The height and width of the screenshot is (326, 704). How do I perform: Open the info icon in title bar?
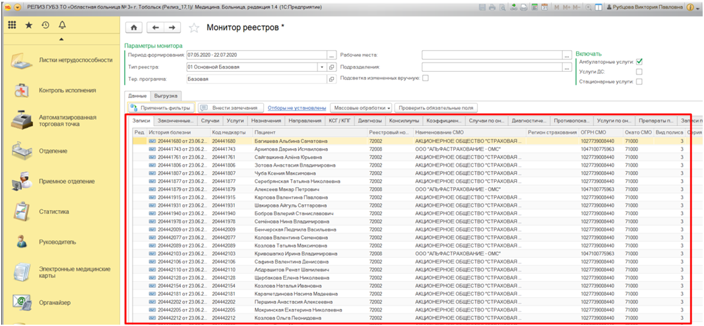pos(691,7)
